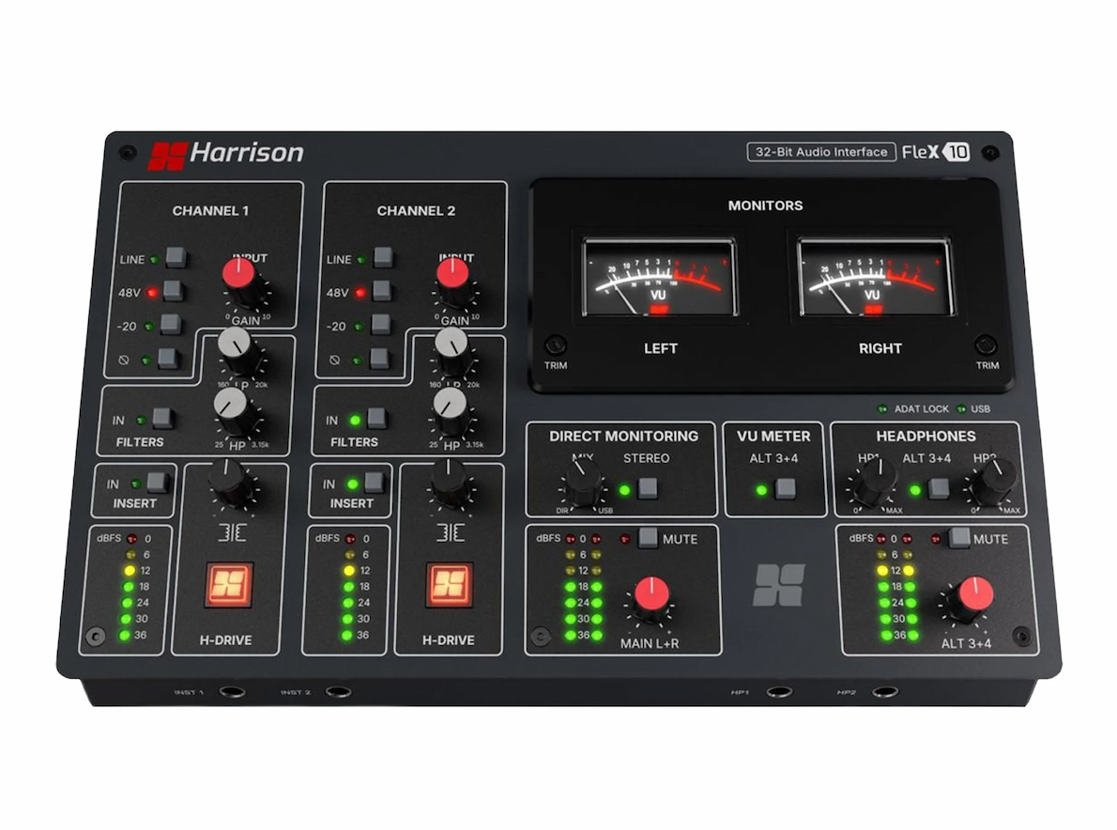This screenshot has height=830, width=1117.
Task: Click Channel 2 glowing H-DRIVE button
Action: (x=449, y=584)
